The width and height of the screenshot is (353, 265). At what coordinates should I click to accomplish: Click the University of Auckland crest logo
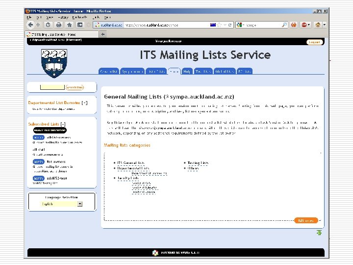pos(54,63)
